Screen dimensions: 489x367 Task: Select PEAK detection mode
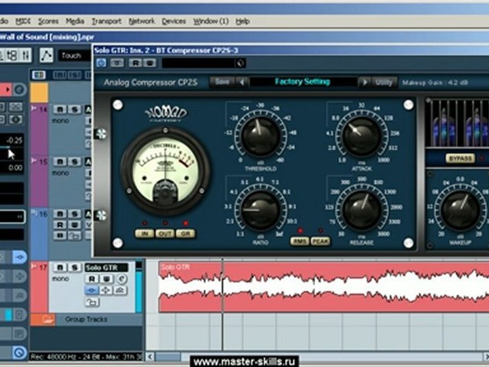tap(320, 241)
